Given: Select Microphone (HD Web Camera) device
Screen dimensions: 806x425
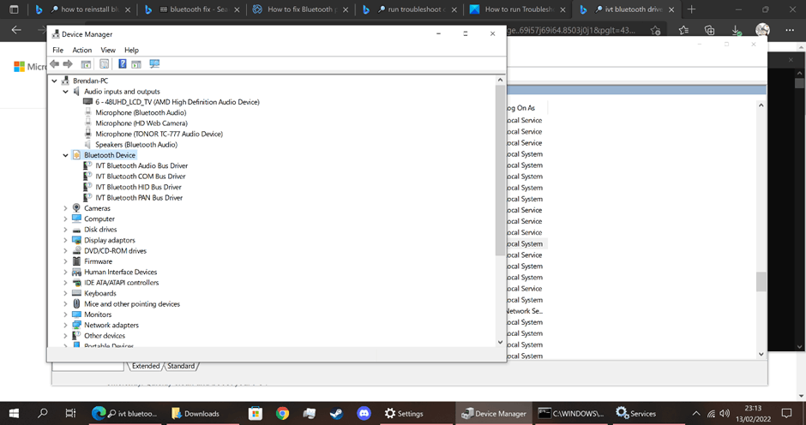Looking at the screenshot, I should point(141,123).
